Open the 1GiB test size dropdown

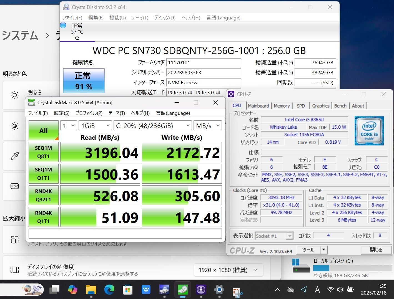(95, 126)
